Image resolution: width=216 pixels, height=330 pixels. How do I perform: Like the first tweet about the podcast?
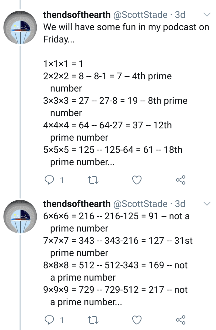[x=137, y=180]
